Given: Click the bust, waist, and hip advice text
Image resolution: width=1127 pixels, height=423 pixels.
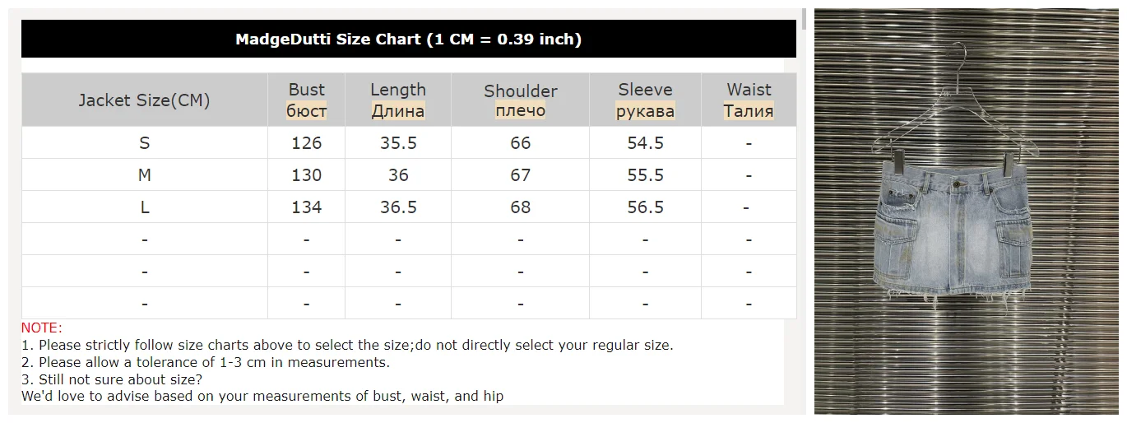Looking at the screenshot, I should (262, 396).
